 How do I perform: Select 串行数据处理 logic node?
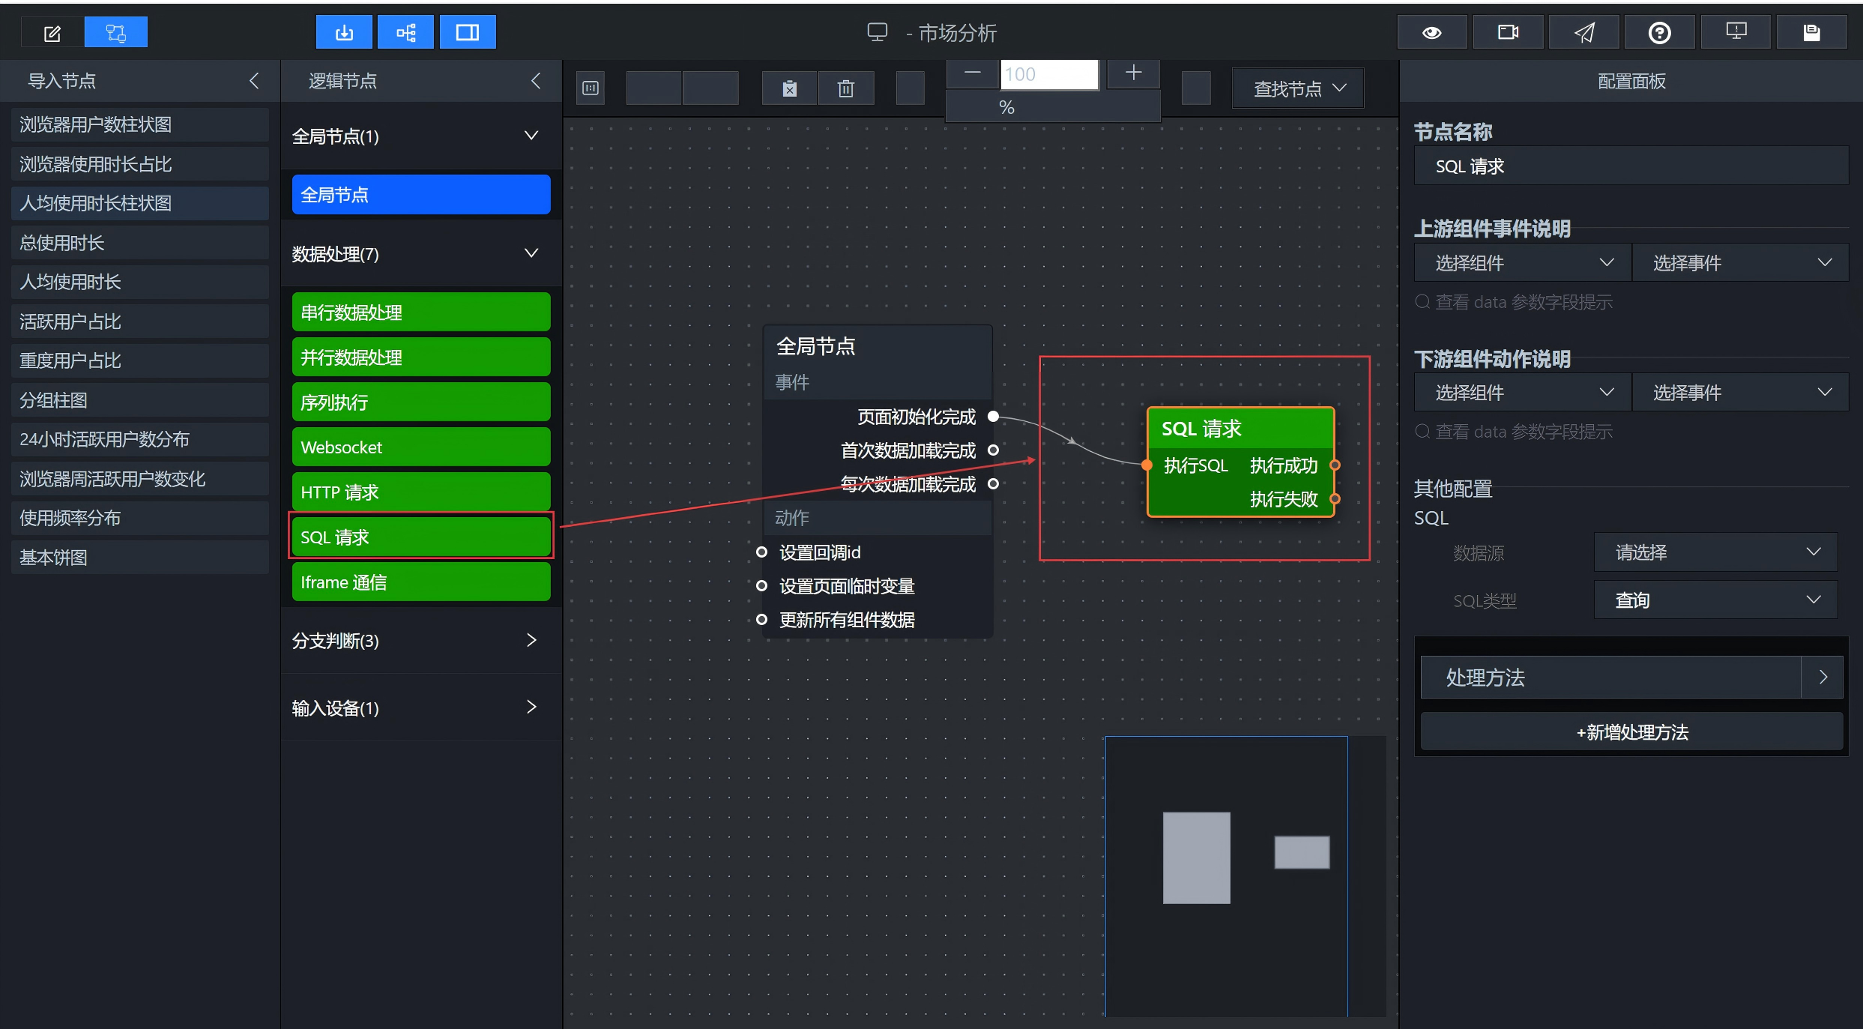click(421, 313)
